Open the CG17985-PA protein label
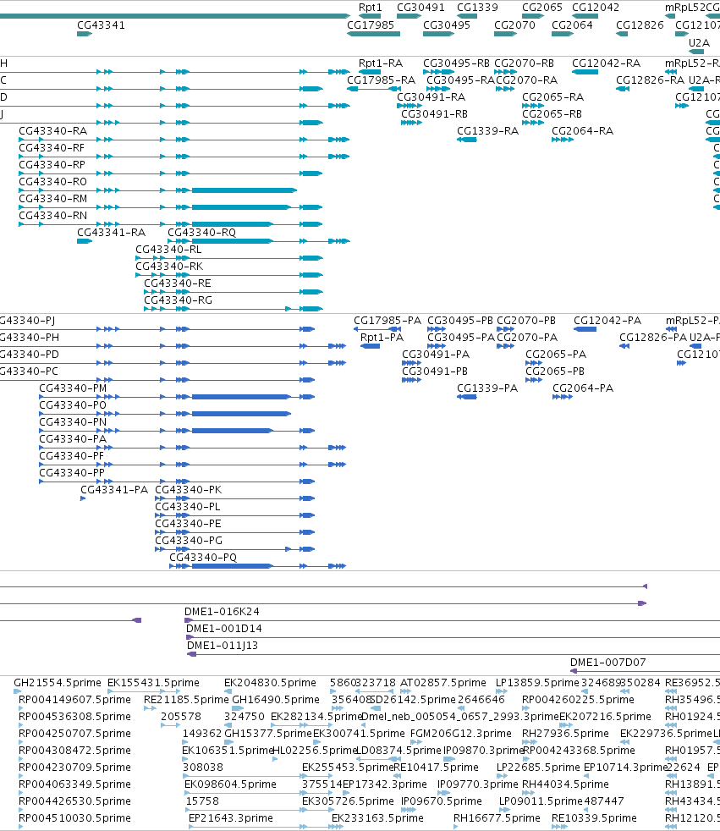This screenshot has height=831, width=720. point(387,321)
